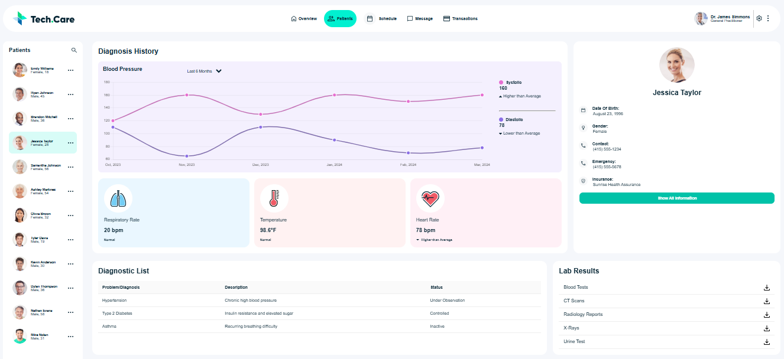Open more options for Emily Williams
This screenshot has width=784, height=359.
tap(71, 70)
